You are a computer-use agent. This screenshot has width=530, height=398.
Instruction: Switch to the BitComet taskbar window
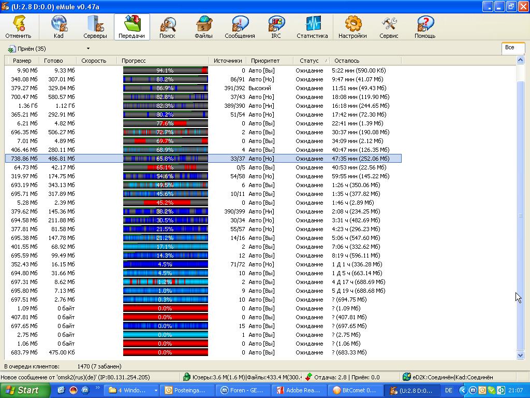[x=355, y=390]
